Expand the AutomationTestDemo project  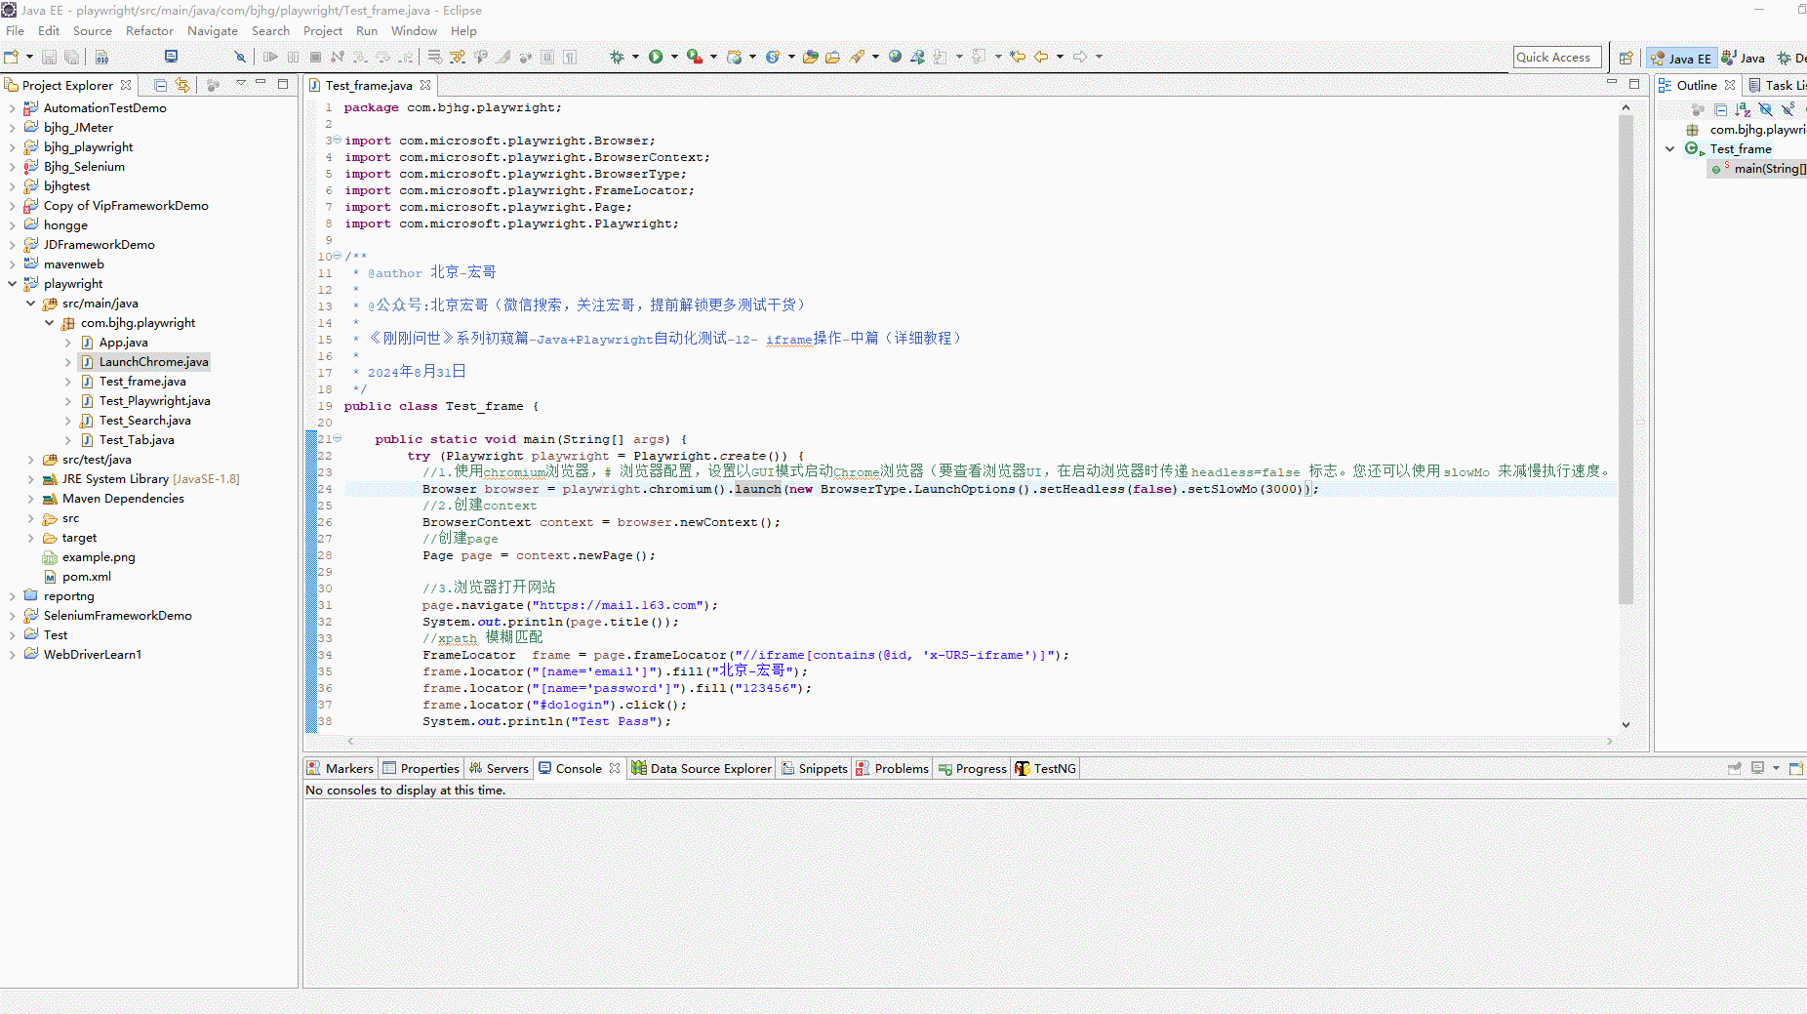(12, 108)
